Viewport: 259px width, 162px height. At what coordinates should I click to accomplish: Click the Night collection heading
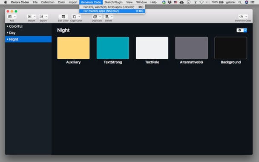tap(63, 30)
